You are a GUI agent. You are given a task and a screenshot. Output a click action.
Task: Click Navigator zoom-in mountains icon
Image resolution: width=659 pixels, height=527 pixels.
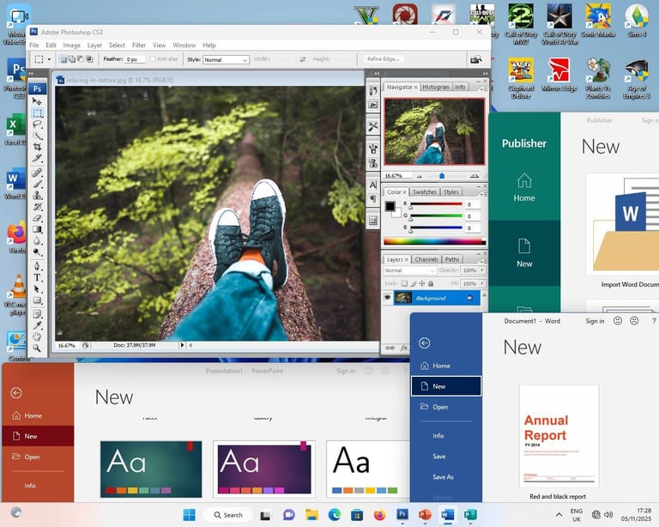click(475, 176)
